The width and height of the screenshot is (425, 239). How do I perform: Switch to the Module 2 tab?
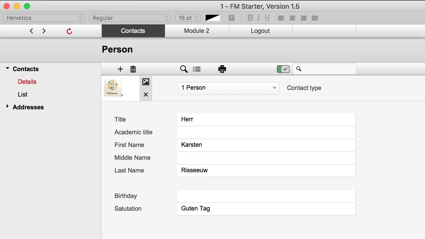196,31
